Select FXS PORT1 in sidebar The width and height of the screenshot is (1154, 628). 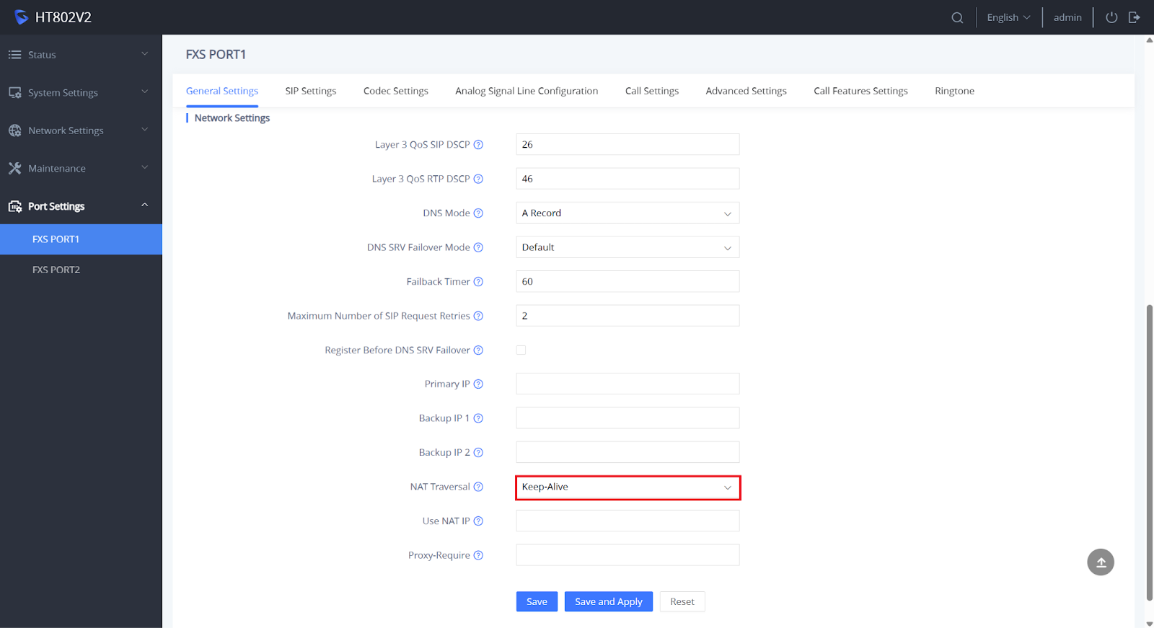point(81,239)
